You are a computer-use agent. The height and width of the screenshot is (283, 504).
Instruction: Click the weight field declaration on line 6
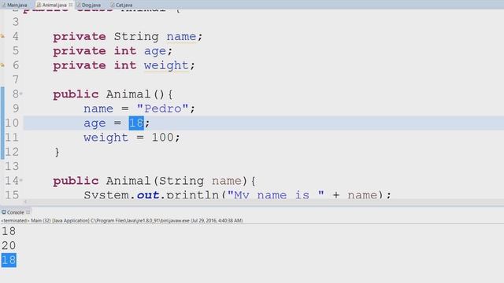pos(166,66)
